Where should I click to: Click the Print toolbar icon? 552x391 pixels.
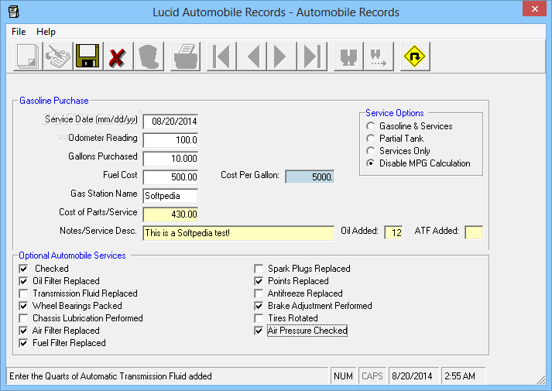pyautogui.click(x=185, y=57)
